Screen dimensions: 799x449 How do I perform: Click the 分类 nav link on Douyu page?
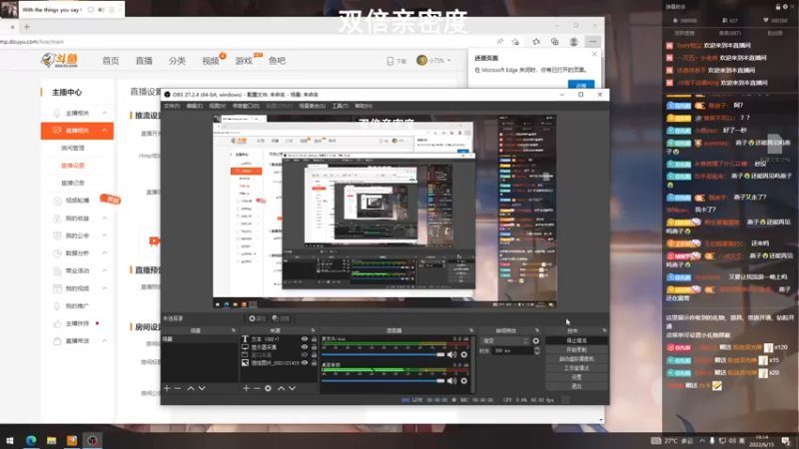[177, 61]
